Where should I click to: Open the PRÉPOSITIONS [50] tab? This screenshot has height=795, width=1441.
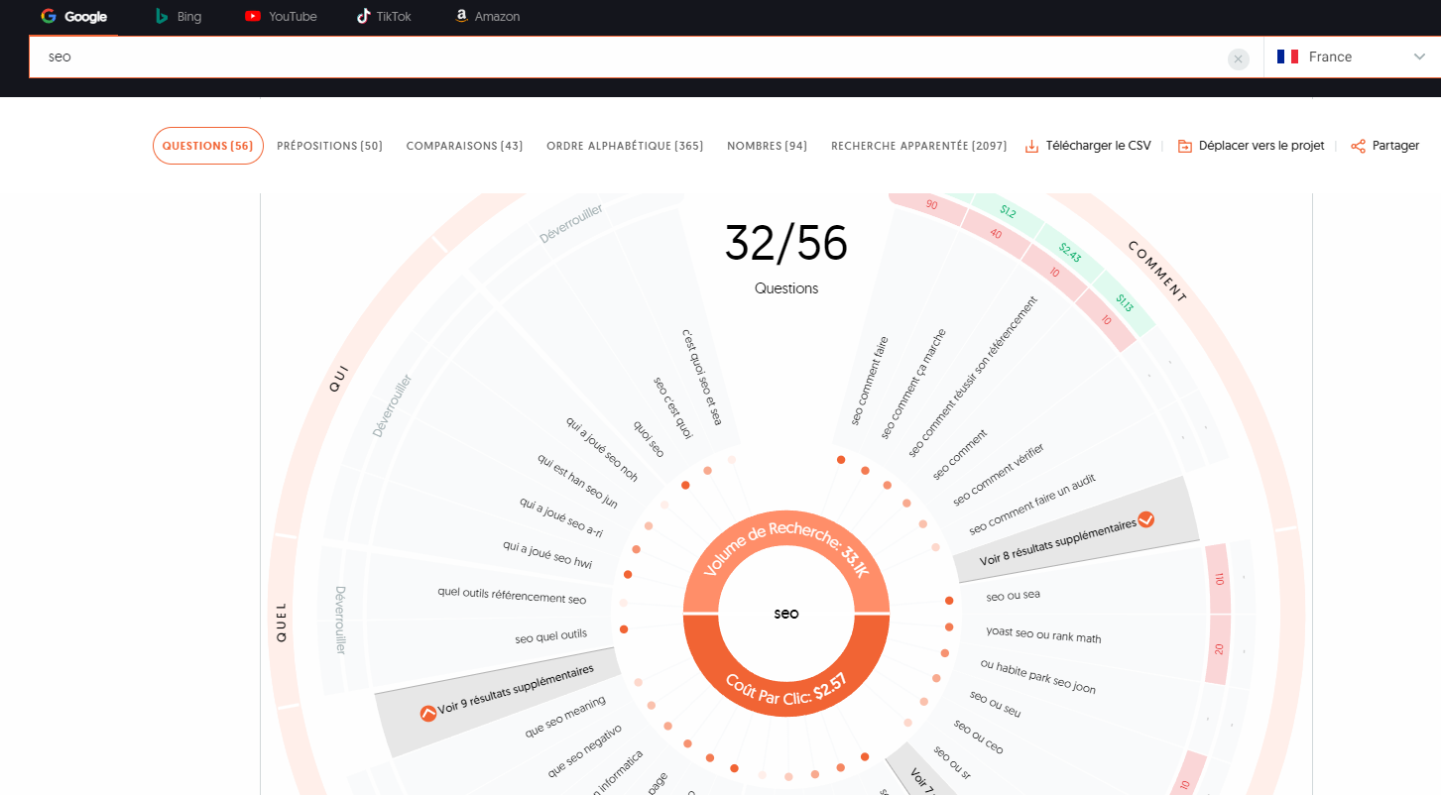click(x=329, y=146)
